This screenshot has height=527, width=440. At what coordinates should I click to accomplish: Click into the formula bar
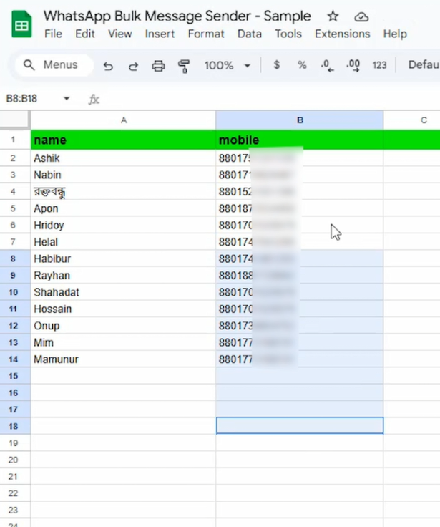(x=269, y=99)
